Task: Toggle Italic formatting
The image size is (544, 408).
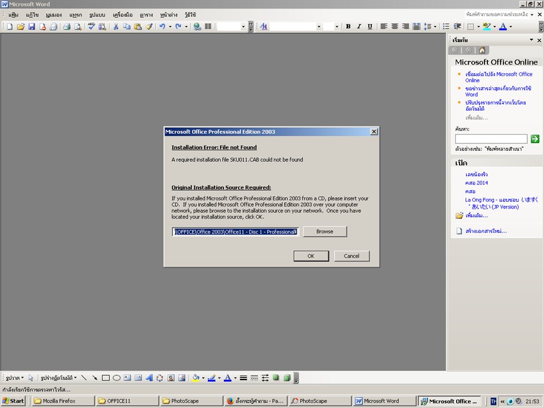Action: (x=359, y=26)
